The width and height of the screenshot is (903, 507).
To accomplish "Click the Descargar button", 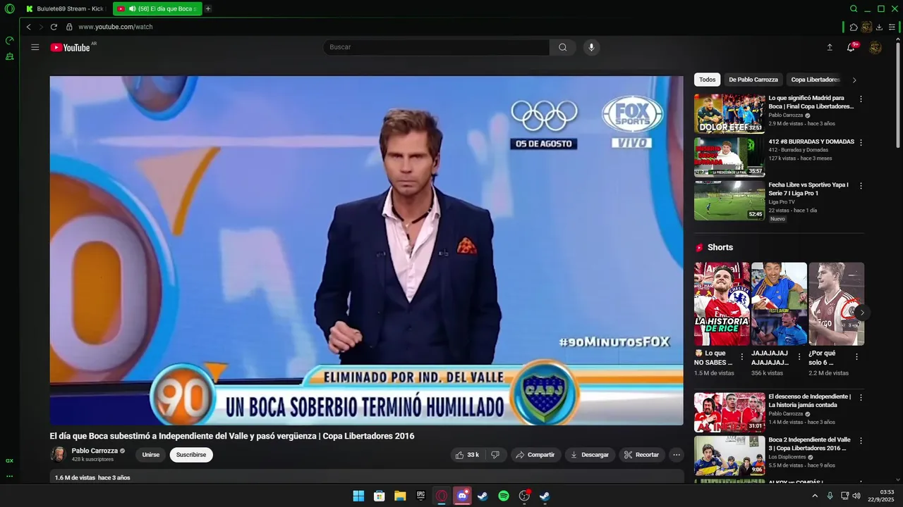I will pyautogui.click(x=590, y=455).
